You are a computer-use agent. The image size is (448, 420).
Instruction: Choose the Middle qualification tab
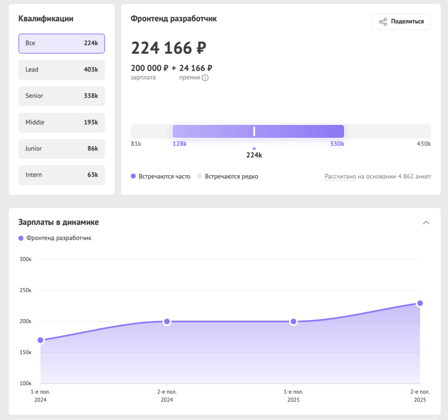(62, 122)
